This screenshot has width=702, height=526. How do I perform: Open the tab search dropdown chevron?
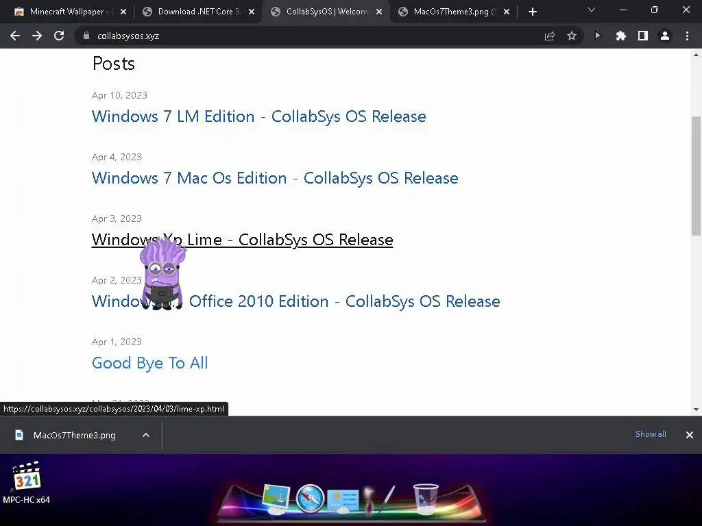coord(592,10)
